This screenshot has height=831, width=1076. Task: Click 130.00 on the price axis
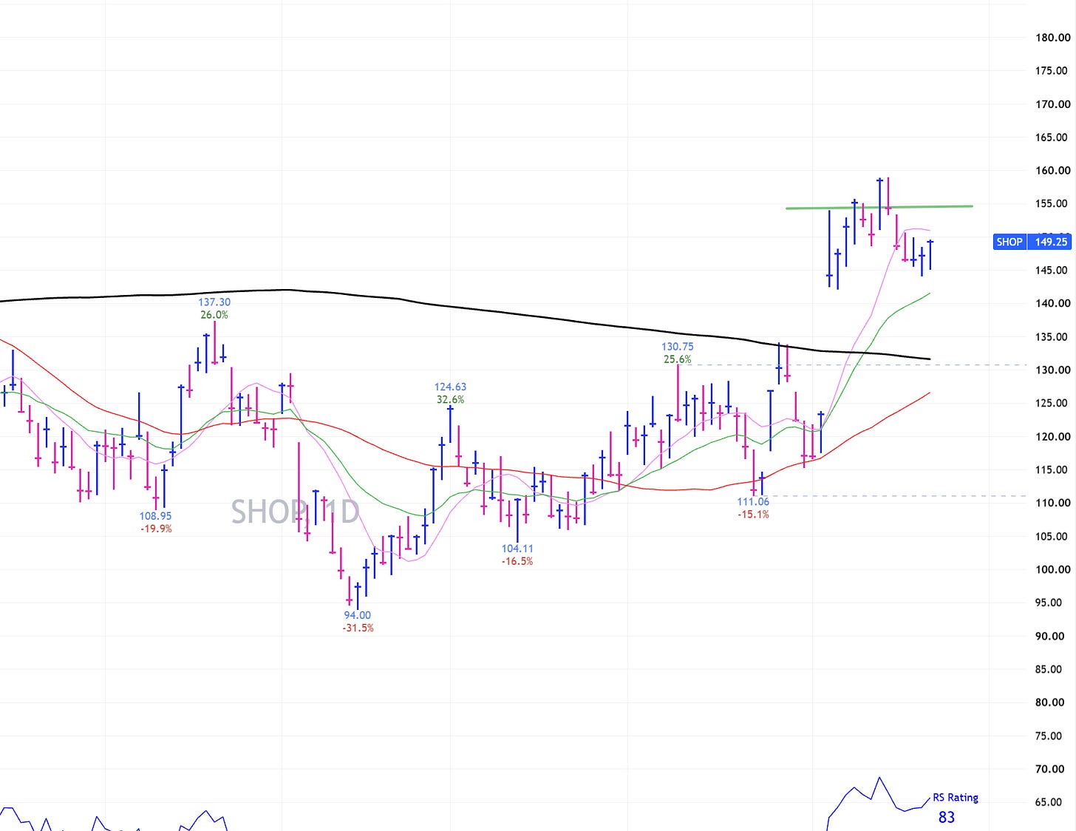(1052, 370)
